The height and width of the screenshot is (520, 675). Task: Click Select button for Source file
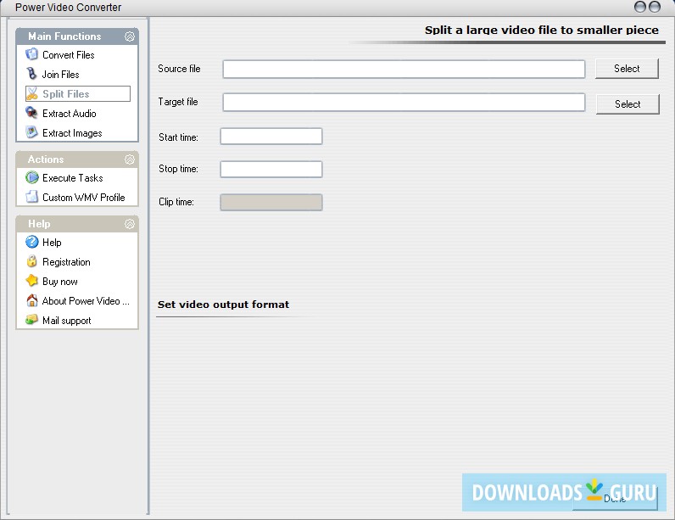click(x=627, y=69)
